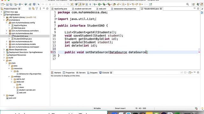
Task: Click the New file toolbar icon
Action: pos(2,4)
